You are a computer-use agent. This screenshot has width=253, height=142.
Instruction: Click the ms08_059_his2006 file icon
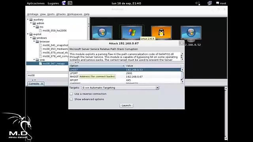click(x=41, y=30)
